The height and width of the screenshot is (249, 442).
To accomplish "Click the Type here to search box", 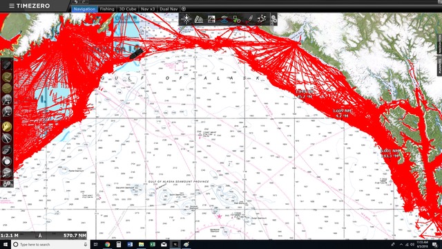I will (x=50, y=244).
